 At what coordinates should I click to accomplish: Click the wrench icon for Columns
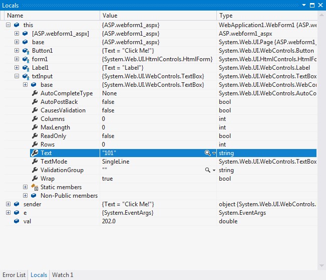(35, 119)
